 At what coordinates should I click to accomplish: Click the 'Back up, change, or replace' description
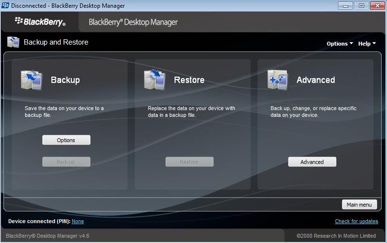tap(313, 112)
